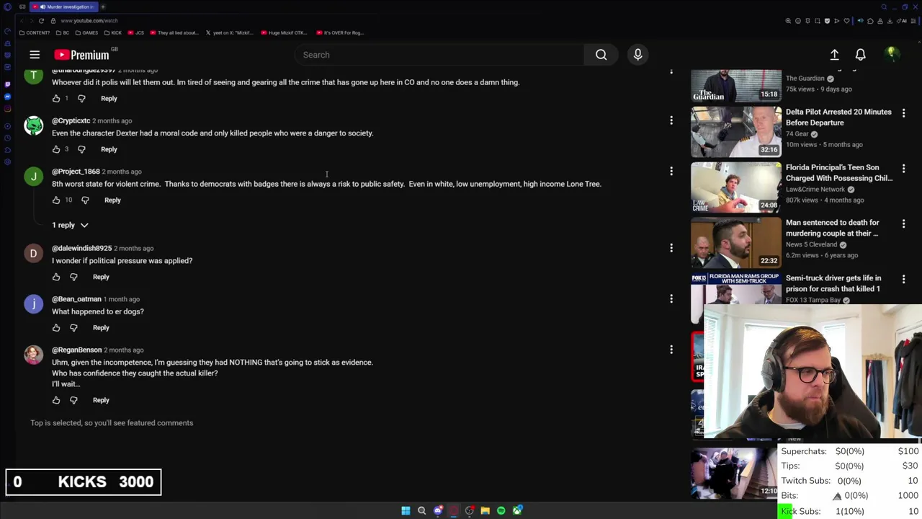
Task: Like the comment by @ReganBenson
Action: (56, 400)
